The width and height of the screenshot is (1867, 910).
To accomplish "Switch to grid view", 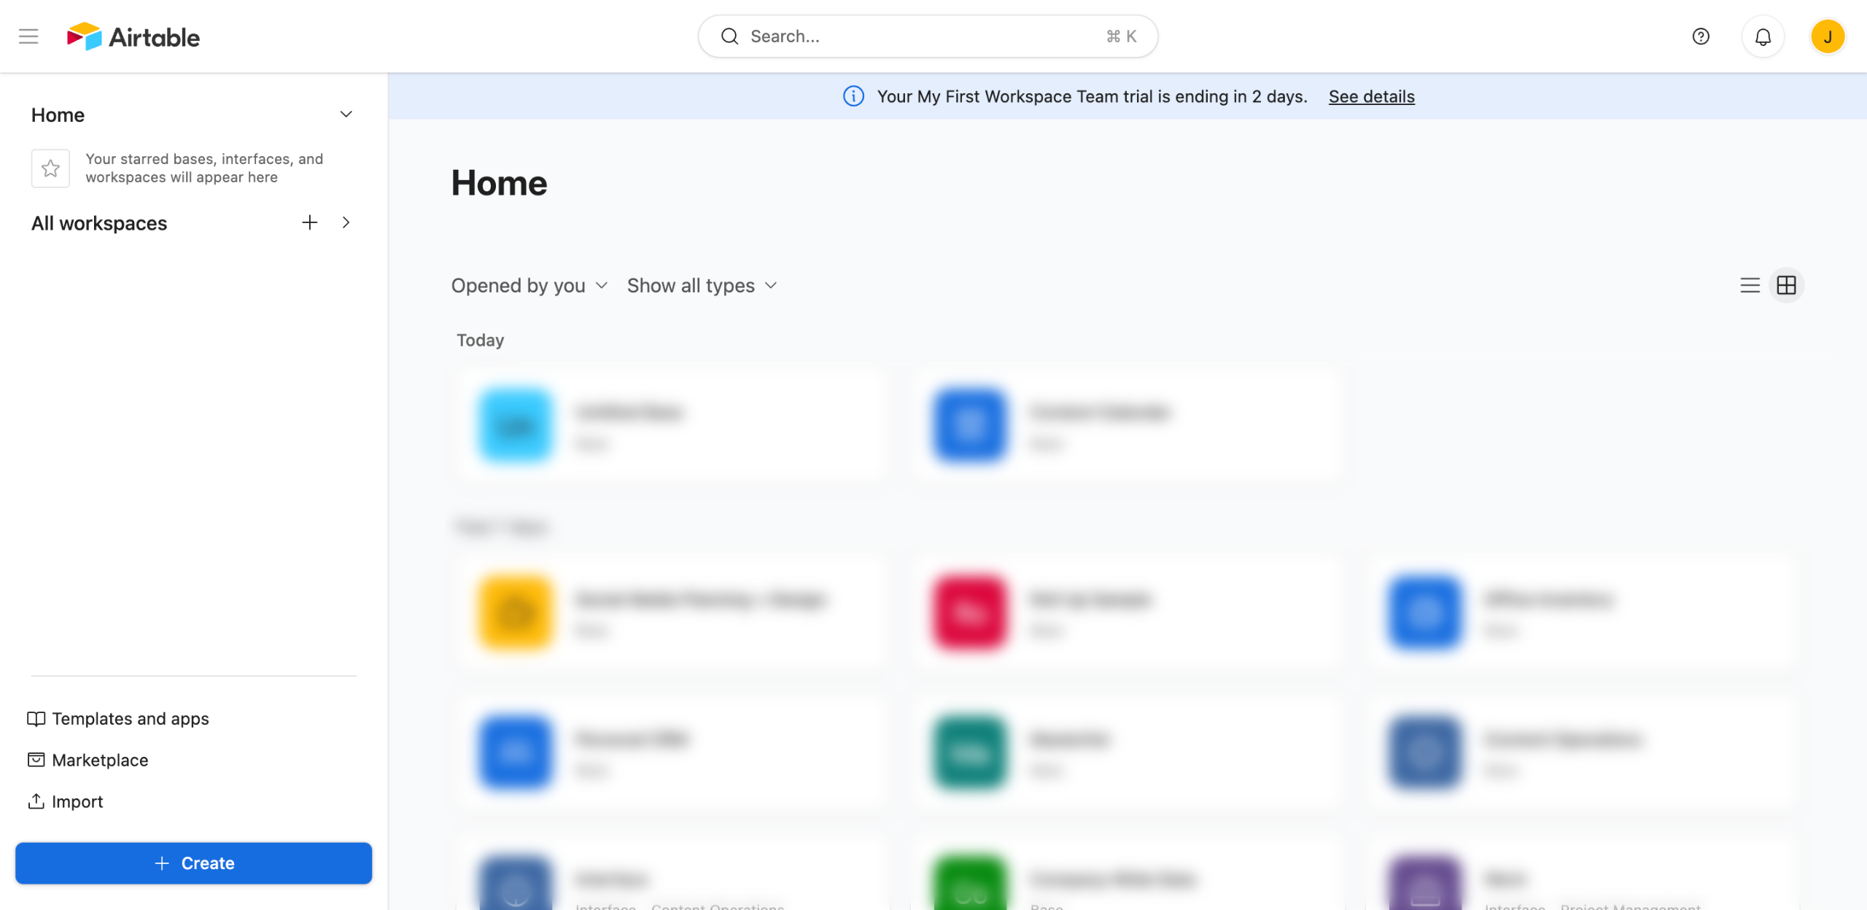I will (x=1786, y=285).
